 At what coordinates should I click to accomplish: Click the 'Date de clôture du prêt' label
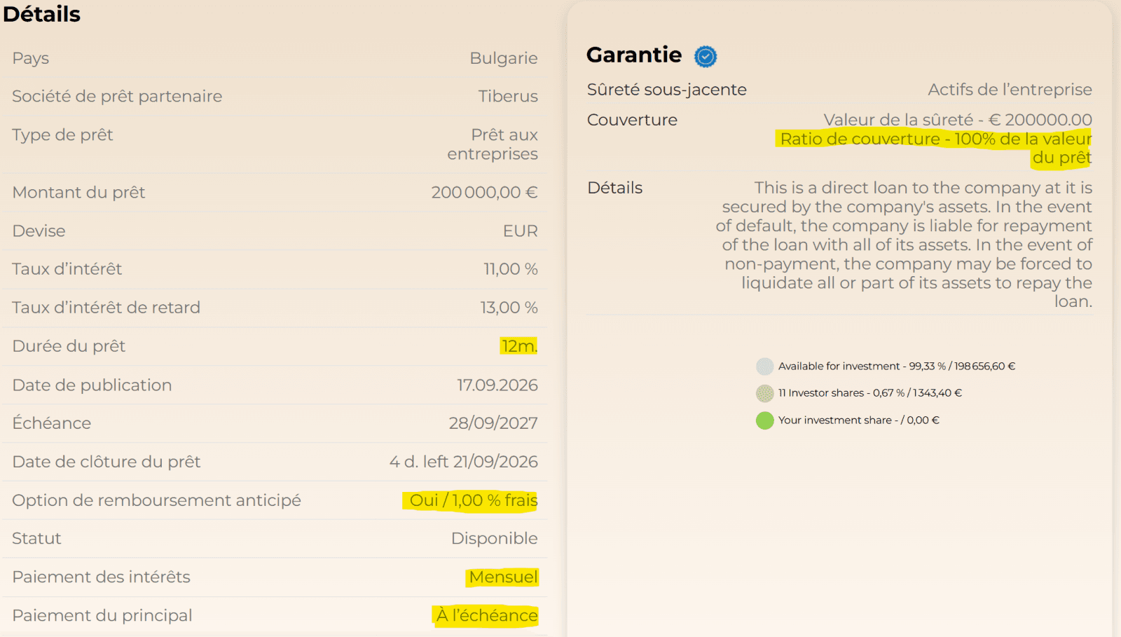(x=106, y=462)
